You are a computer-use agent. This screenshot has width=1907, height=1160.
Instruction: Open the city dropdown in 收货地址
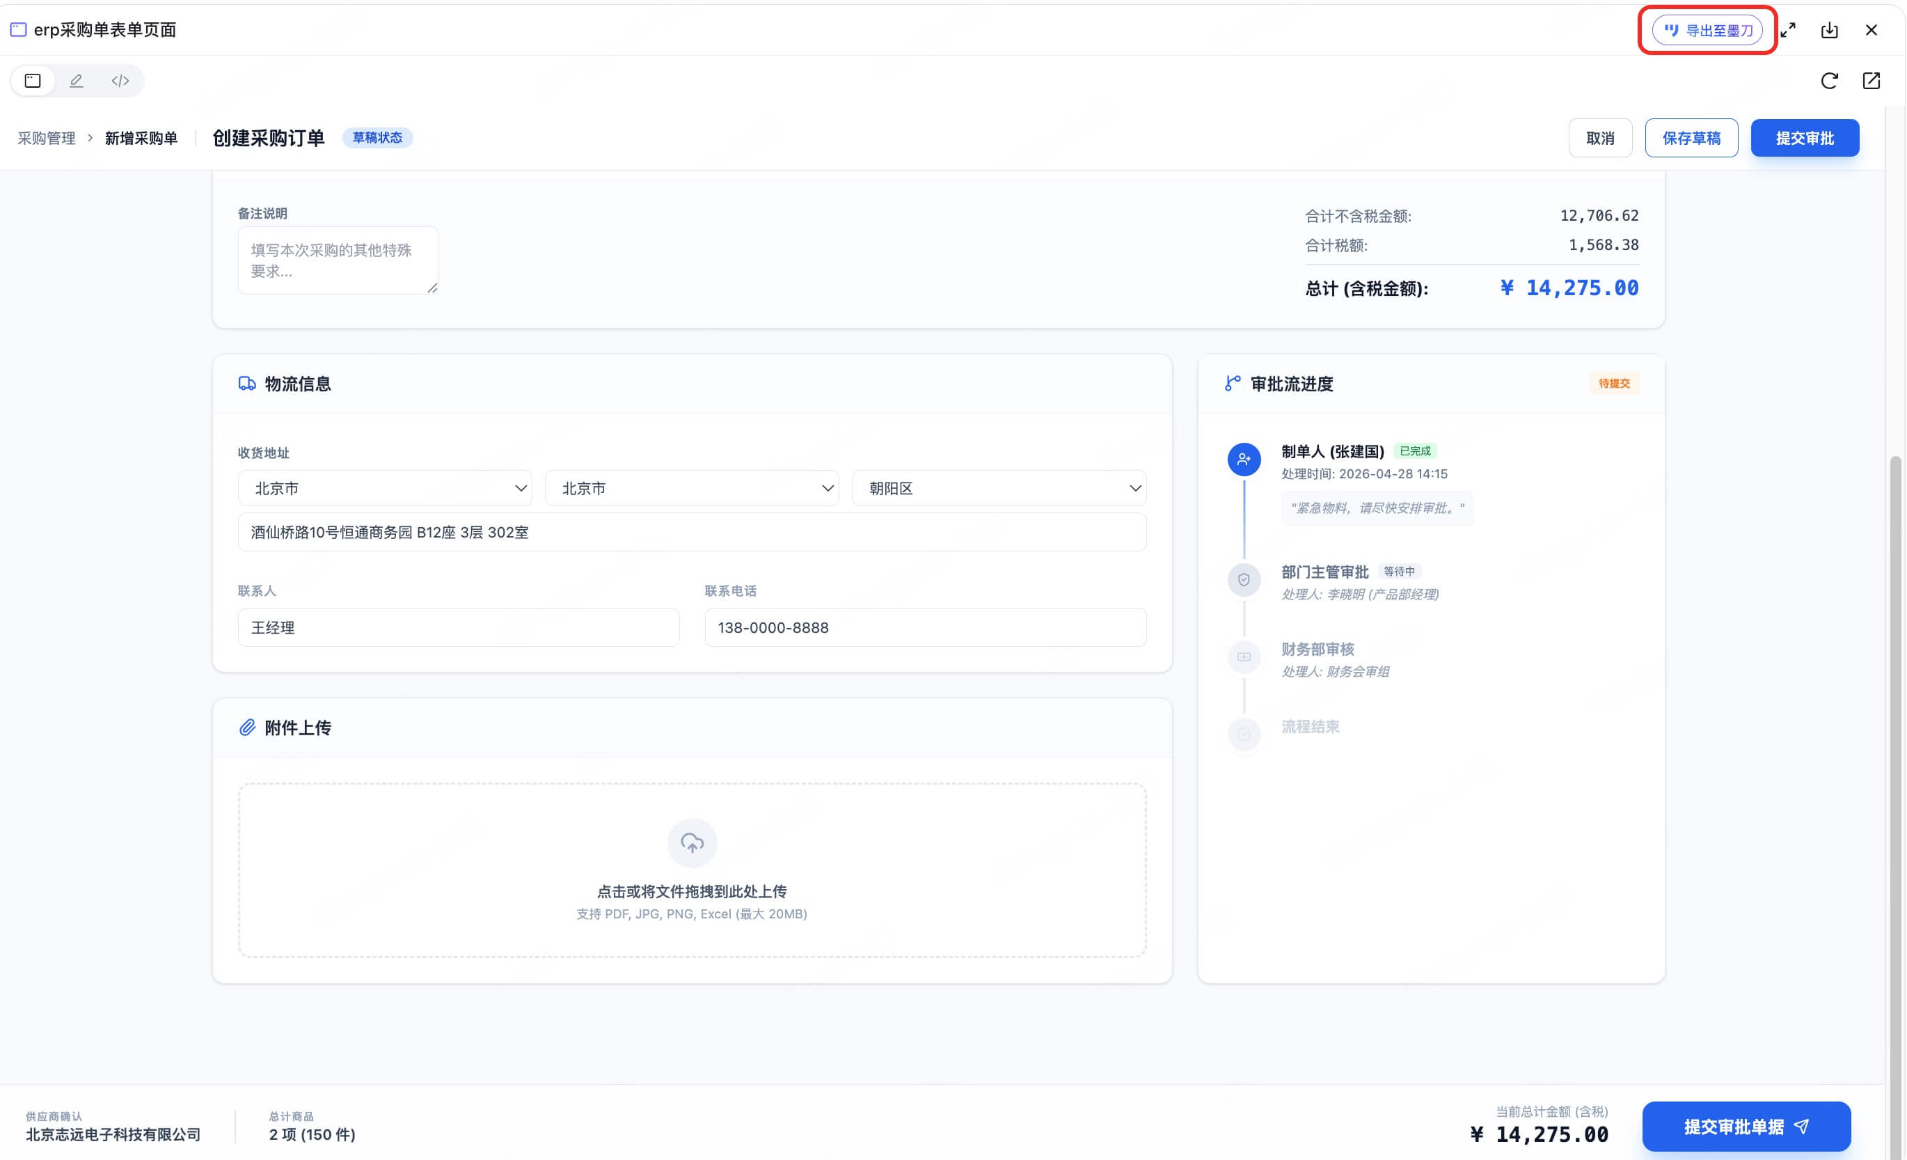point(692,488)
